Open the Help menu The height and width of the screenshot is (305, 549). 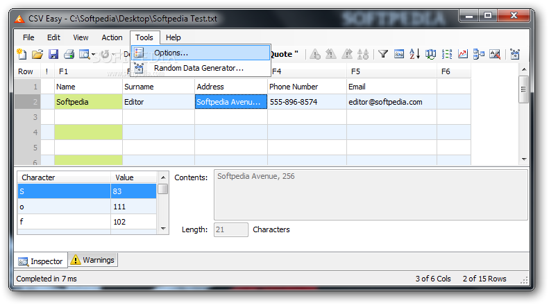[x=174, y=37]
